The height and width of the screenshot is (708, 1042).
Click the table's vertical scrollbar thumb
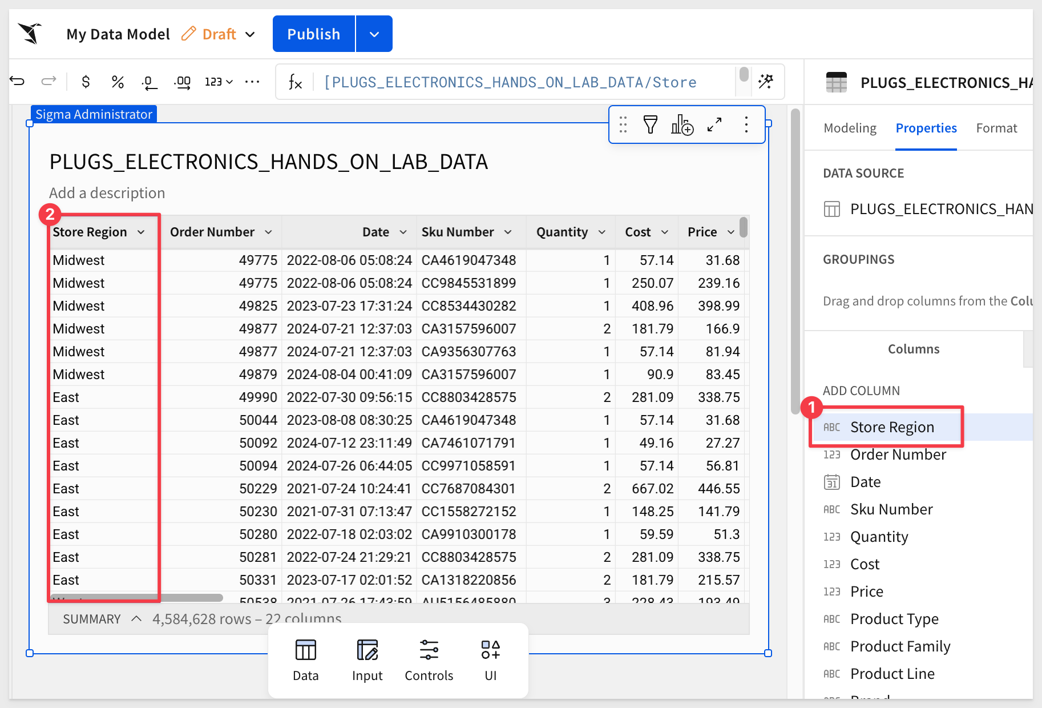(744, 227)
